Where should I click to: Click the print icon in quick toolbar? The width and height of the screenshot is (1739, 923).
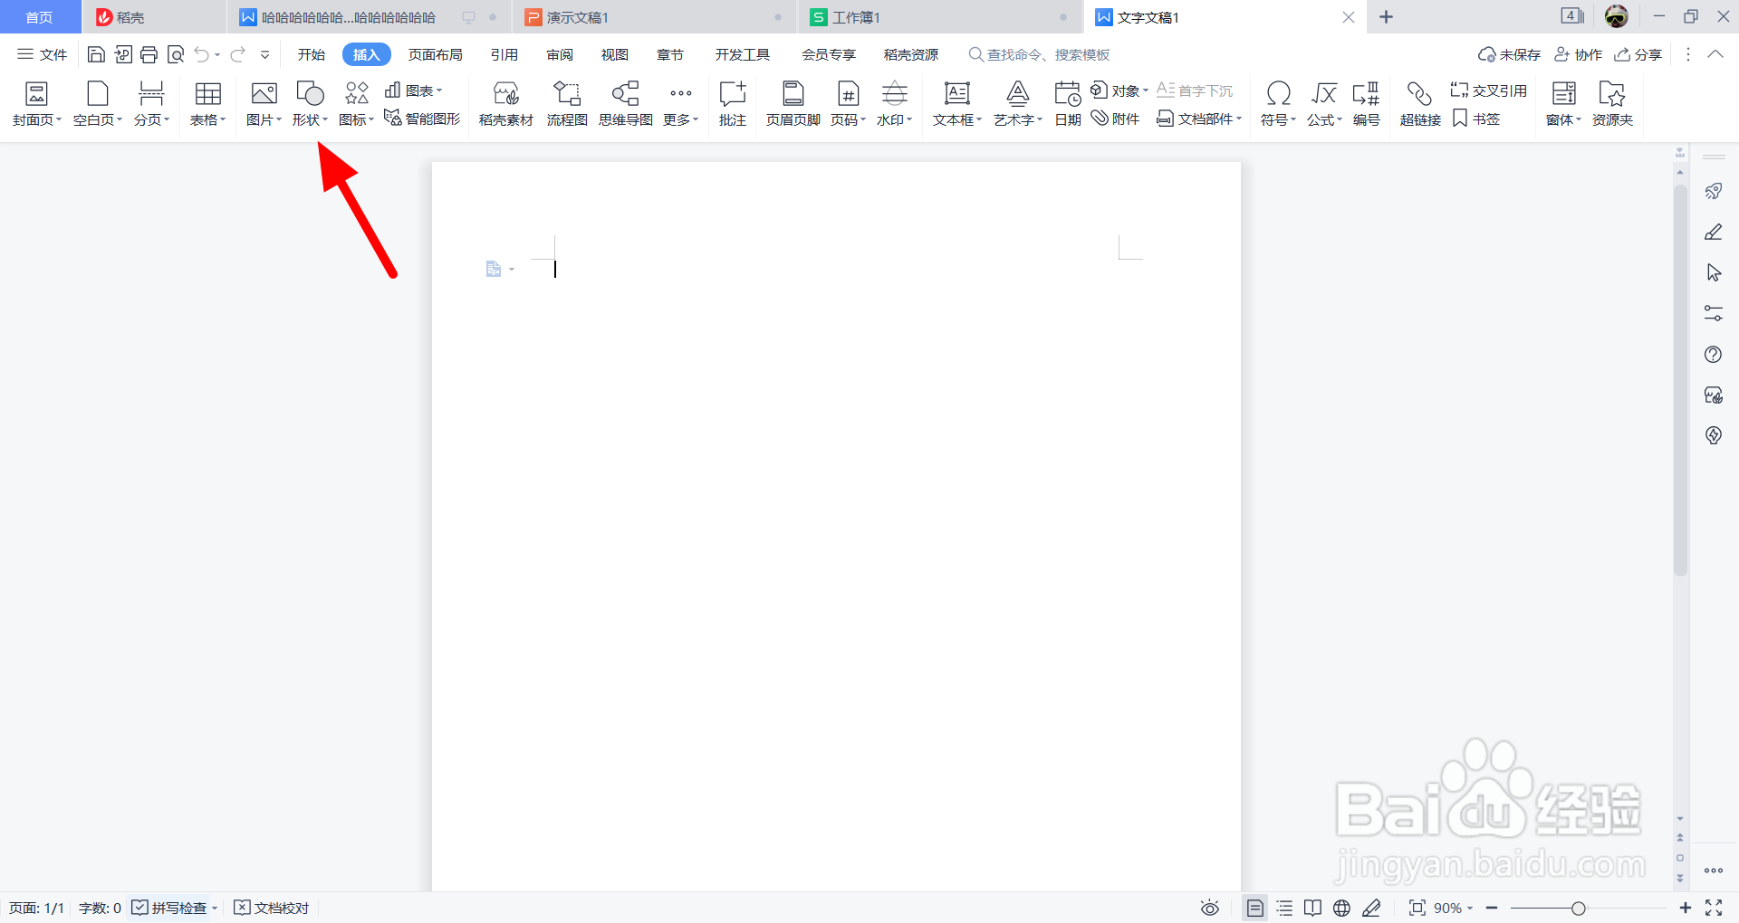(149, 55)
